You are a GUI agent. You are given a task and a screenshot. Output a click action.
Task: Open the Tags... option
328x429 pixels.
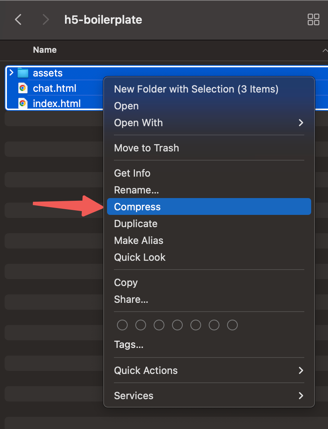[129, 345]
